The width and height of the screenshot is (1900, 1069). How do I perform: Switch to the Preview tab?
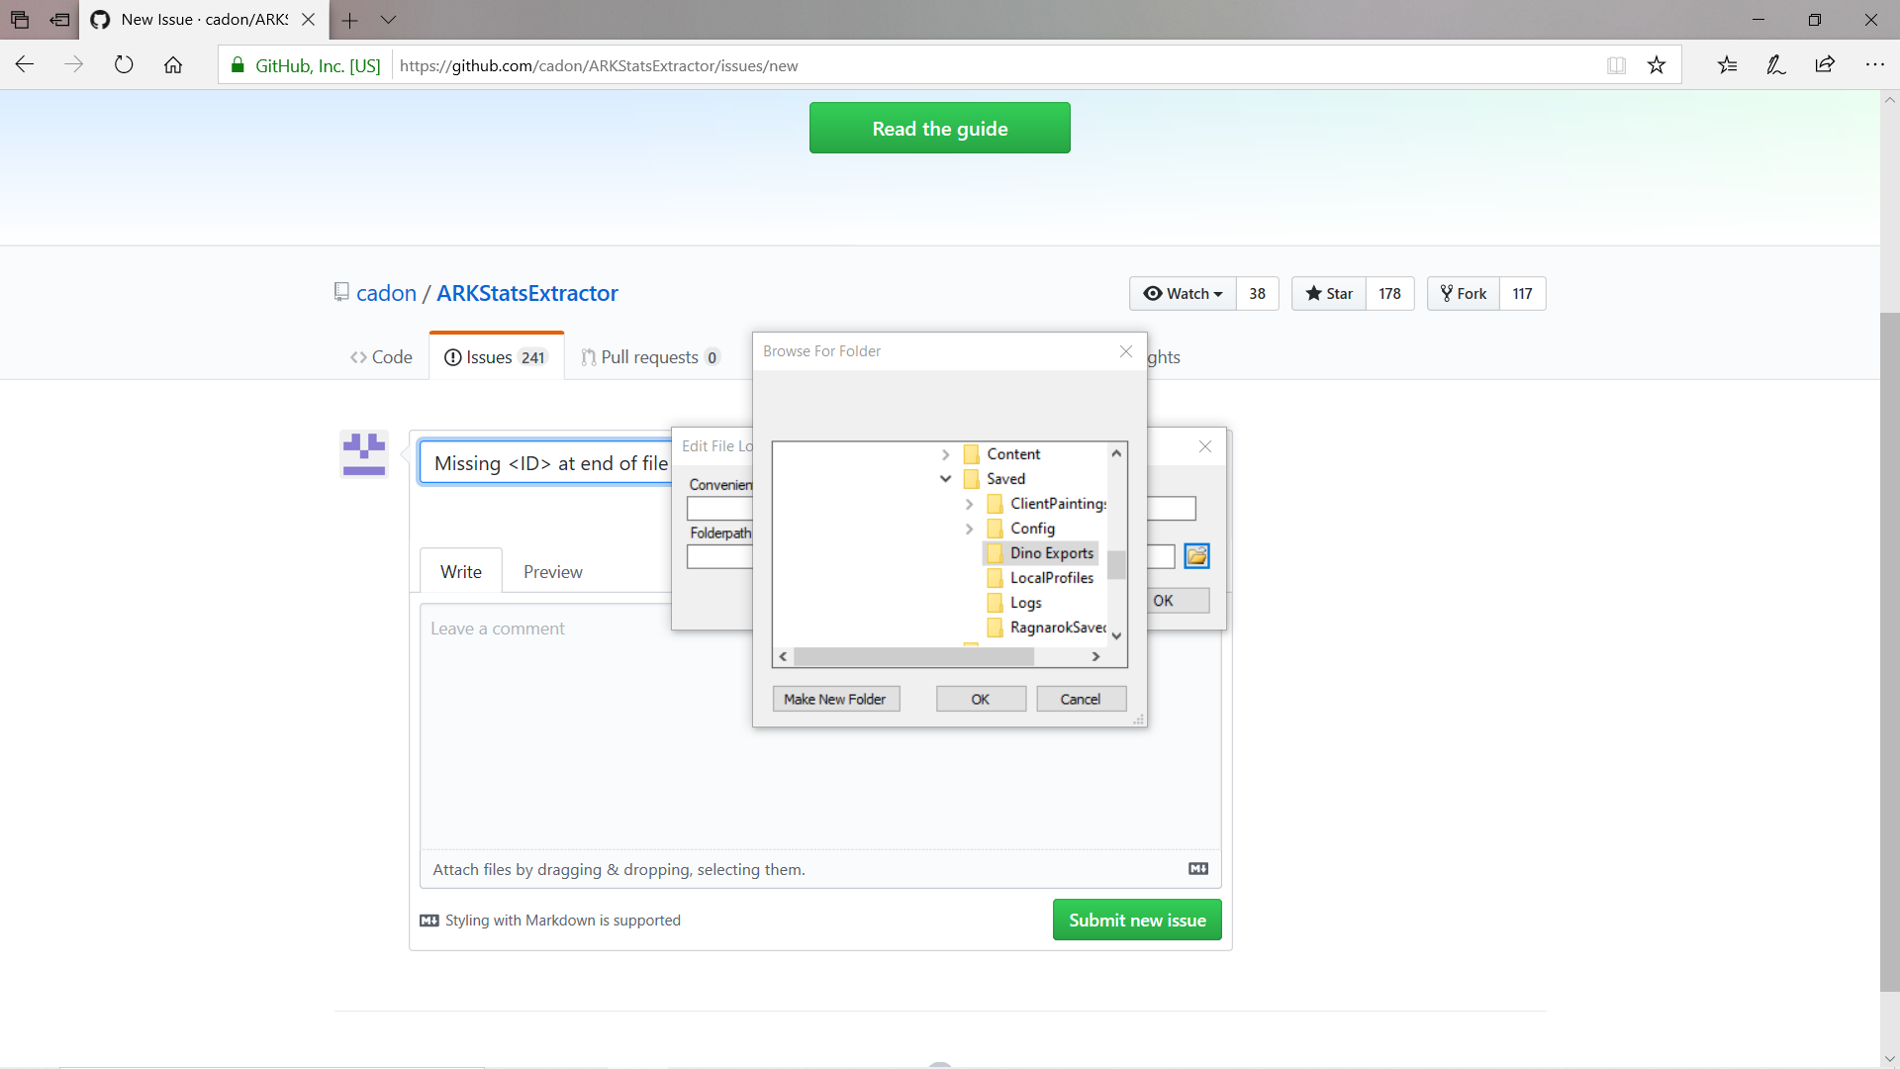click(x=552, y=571)
